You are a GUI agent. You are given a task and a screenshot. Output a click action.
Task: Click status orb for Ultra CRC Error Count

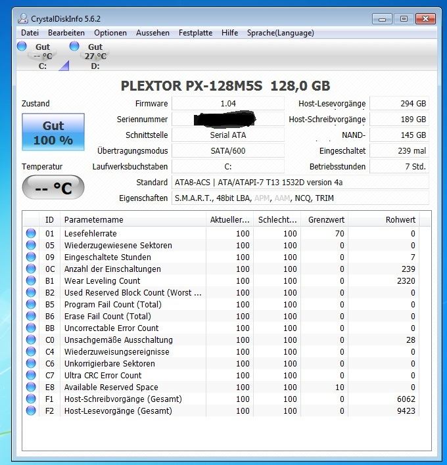31,375
